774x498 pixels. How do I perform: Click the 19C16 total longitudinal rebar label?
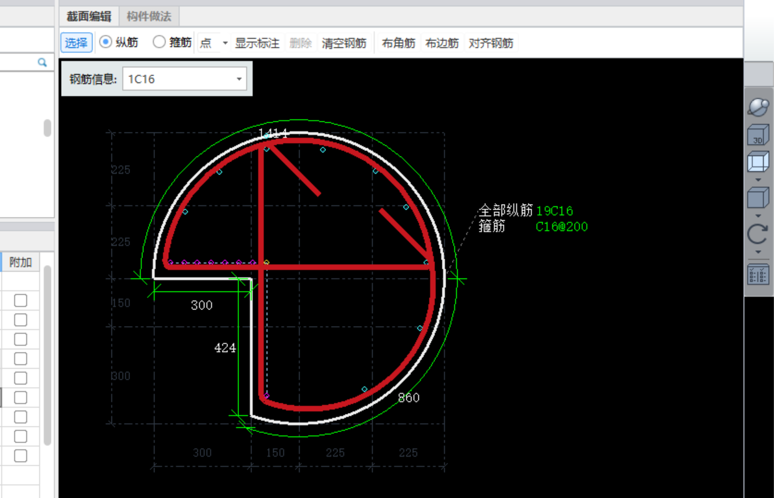click(555, 211)
